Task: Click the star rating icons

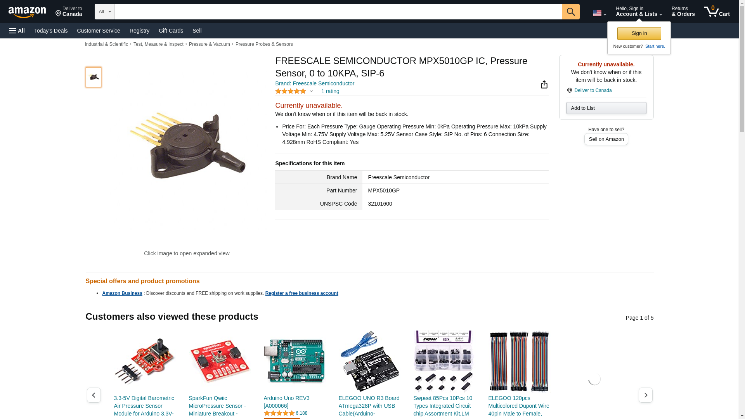Action: 291,91
